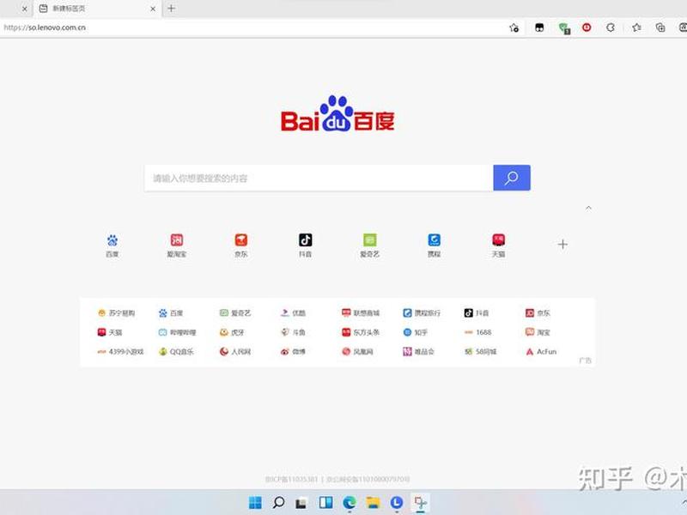
Task: Click the address bar URL so.lenovo.com.cn
Action: pos(45,27)
